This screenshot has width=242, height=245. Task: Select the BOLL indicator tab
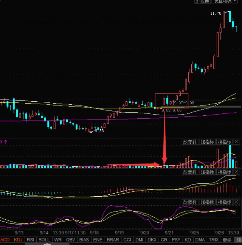click(44, 240)
